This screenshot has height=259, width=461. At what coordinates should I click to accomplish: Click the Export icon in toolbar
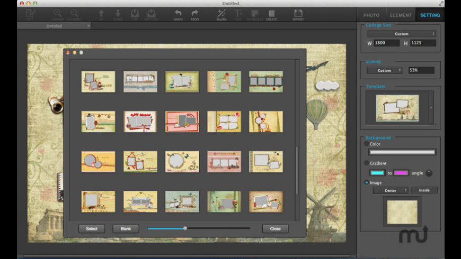pyautogui.click(x=298, y=13)
